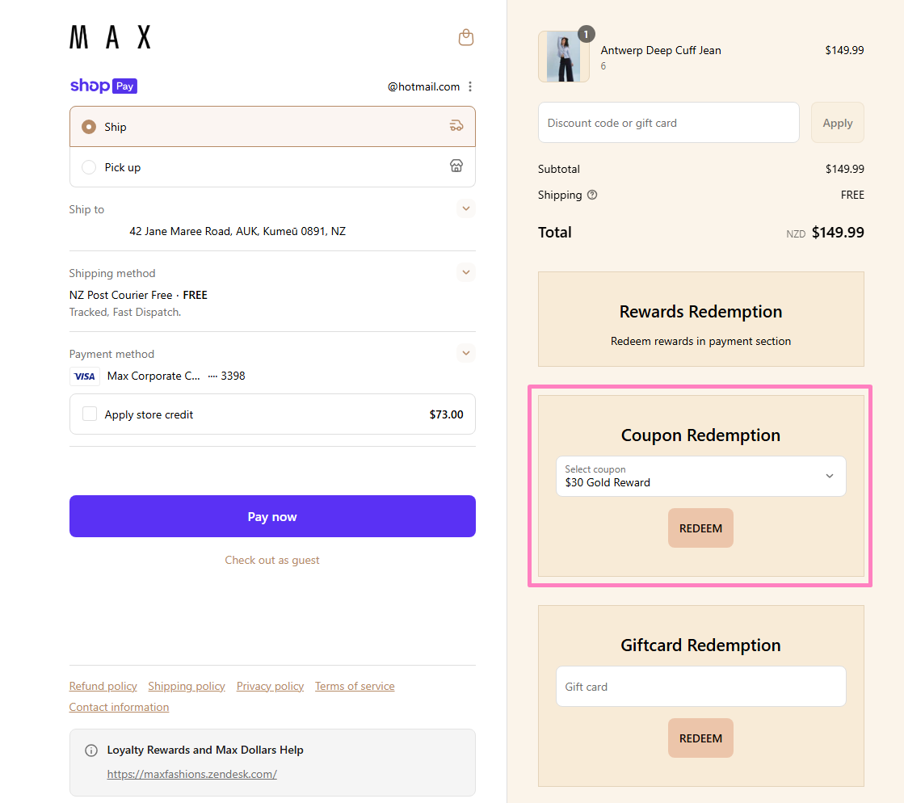The height and width of the screenshot is (803, 904).
Task: Click the Discount code or gift card field
Action: 668,123
